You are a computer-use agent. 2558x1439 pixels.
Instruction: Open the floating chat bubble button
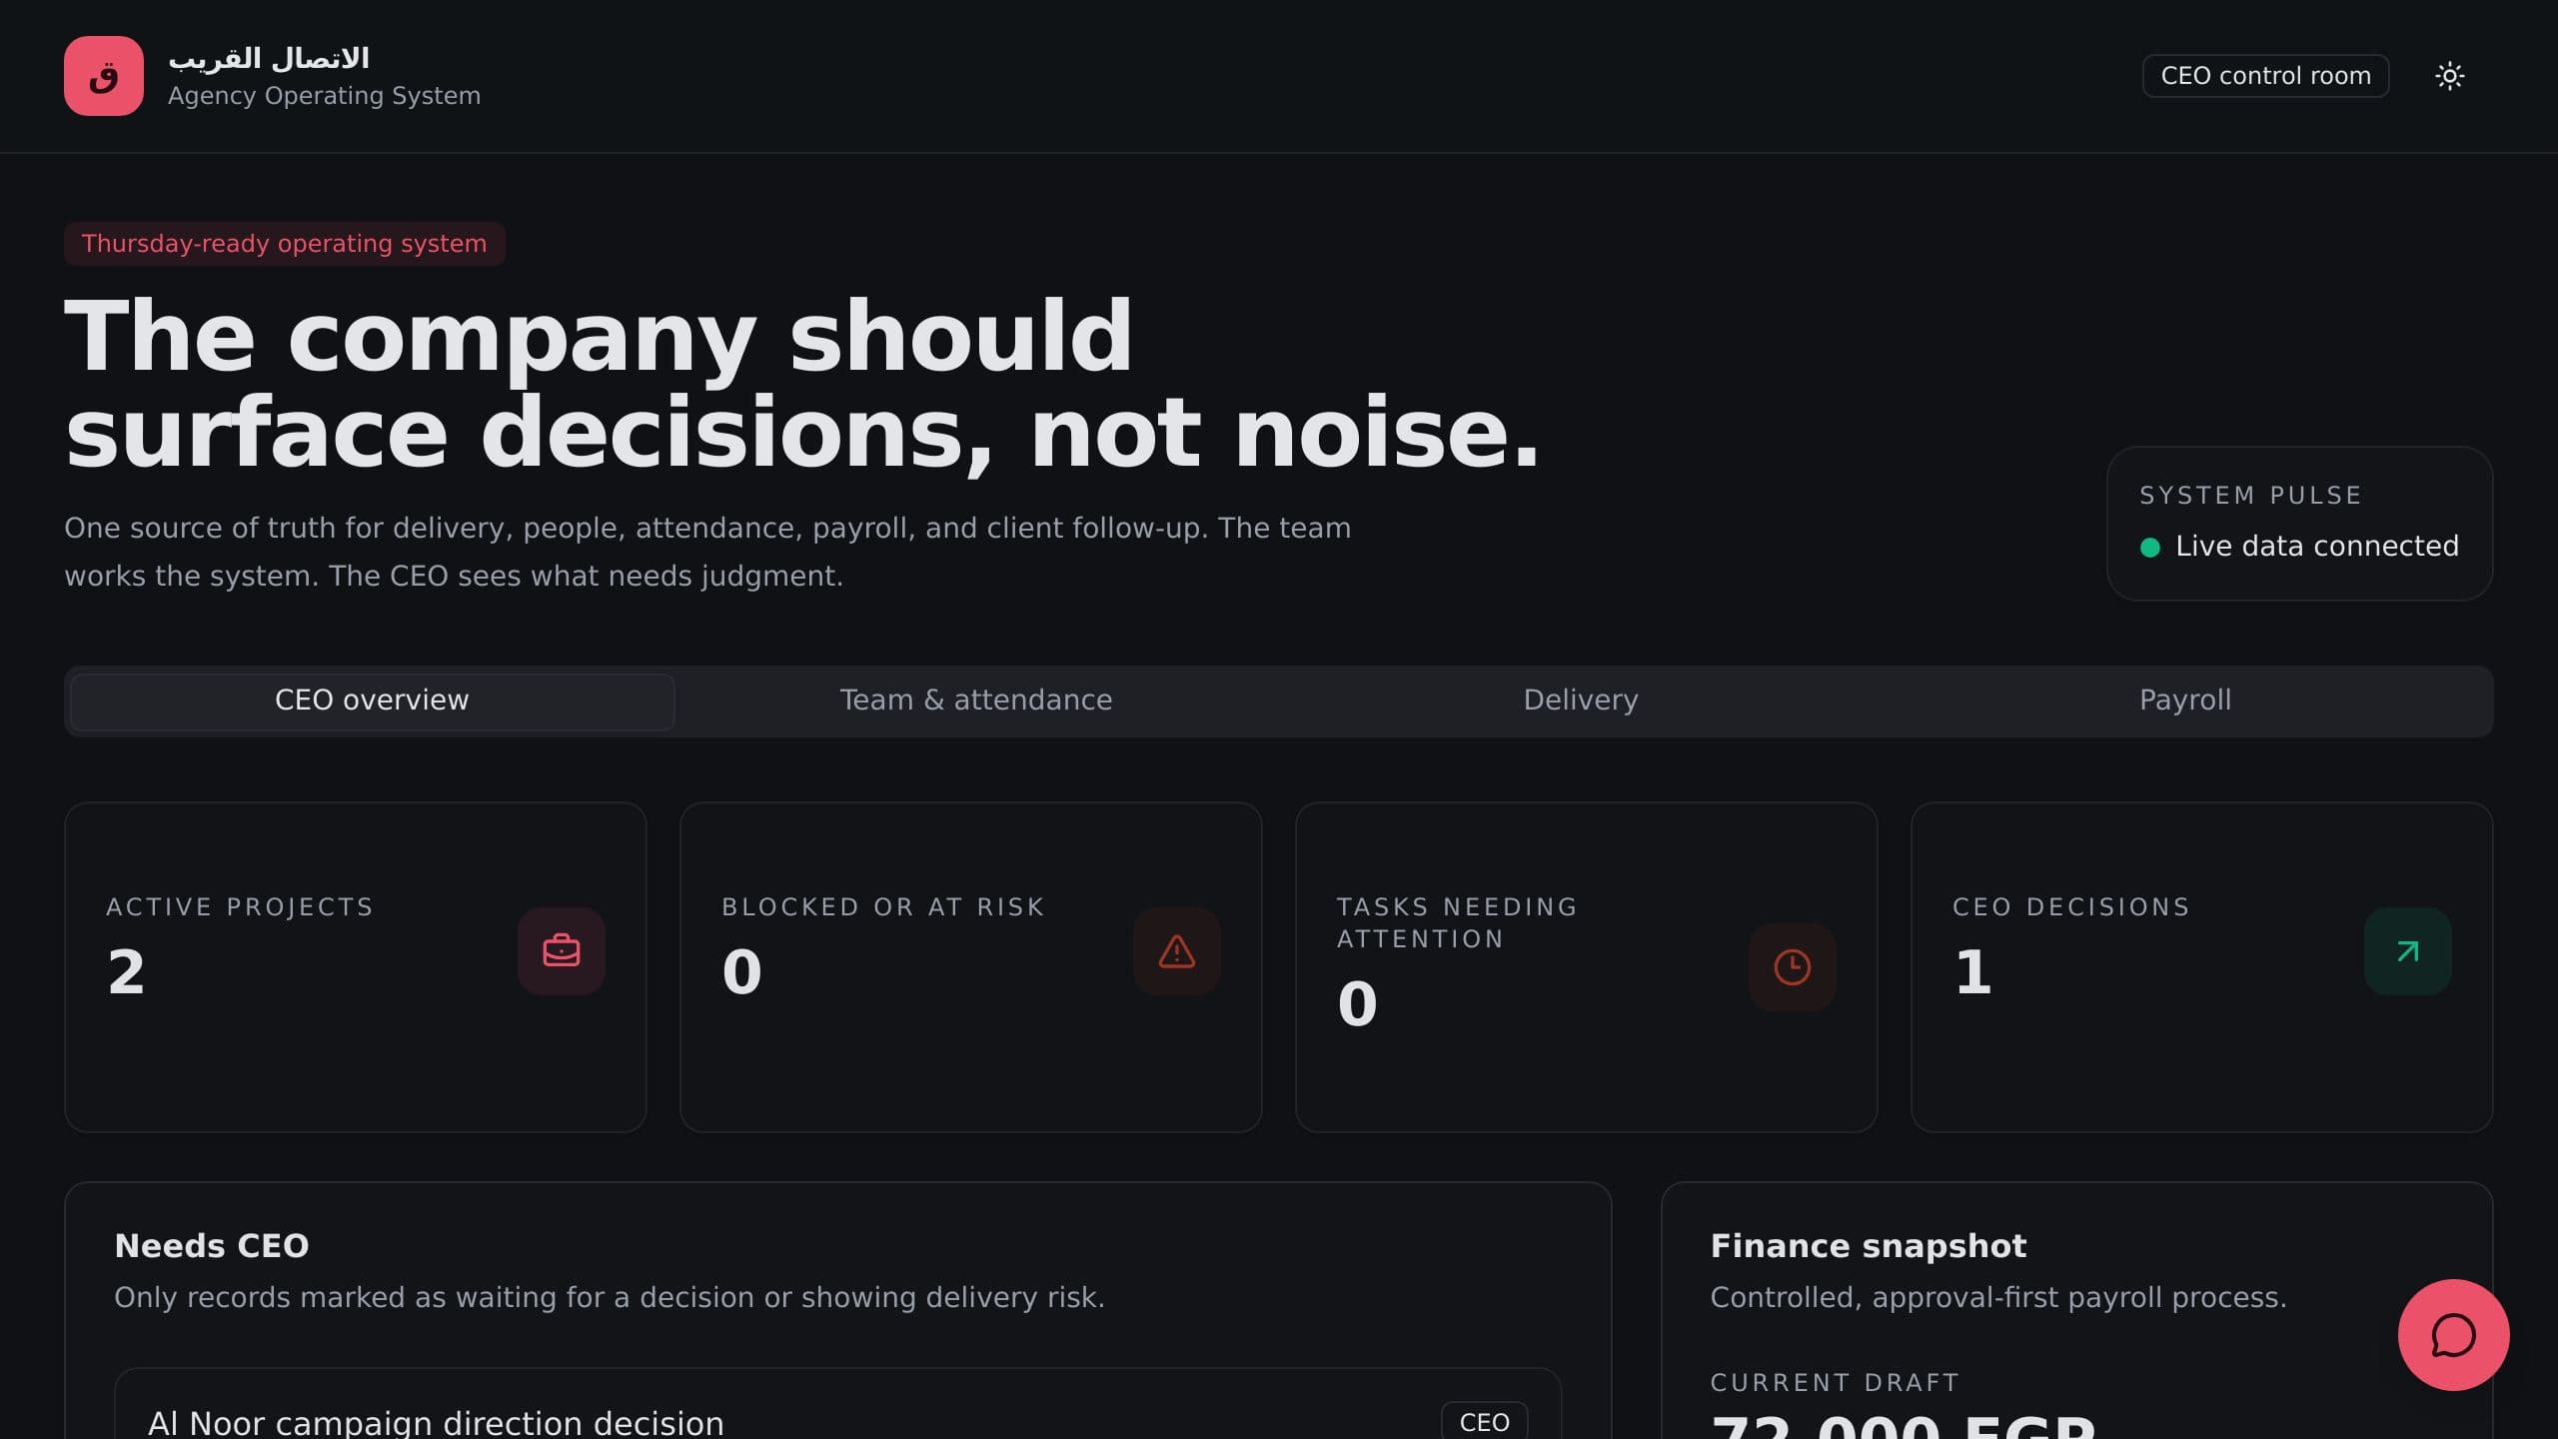click(2453, 1335)
